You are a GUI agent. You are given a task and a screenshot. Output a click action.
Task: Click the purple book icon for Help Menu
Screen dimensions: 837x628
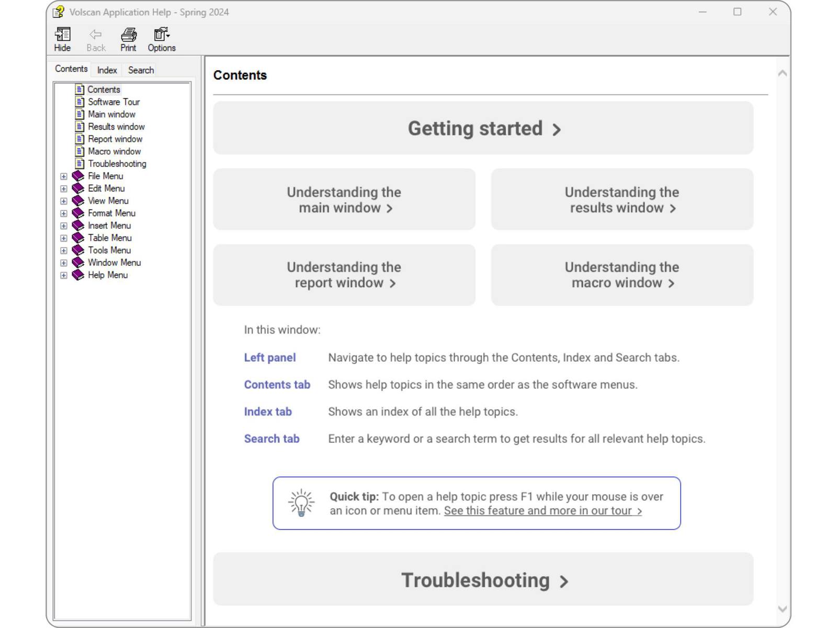tap(78, 275)
